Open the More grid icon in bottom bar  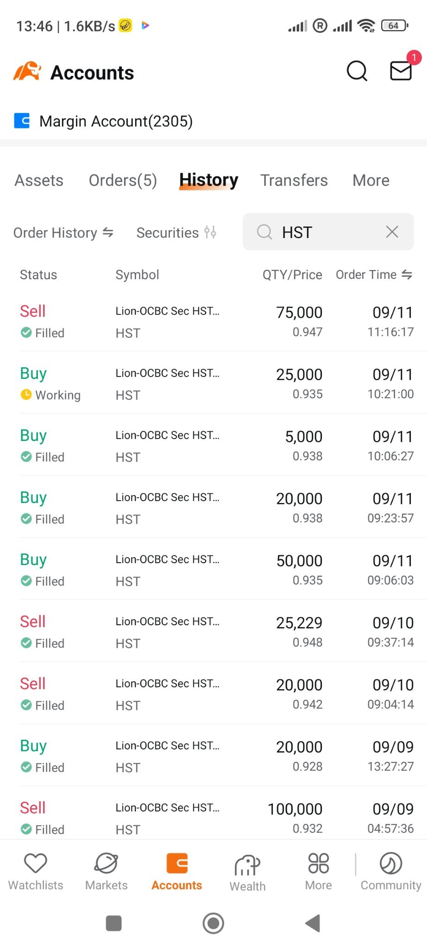click(319, 863)
